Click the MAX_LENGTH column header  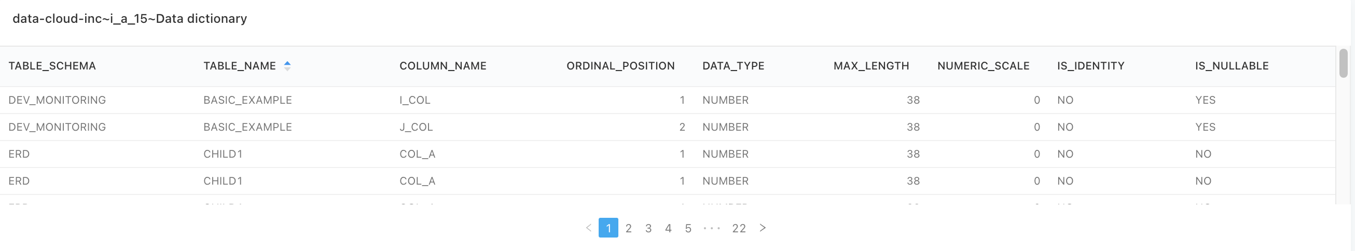(x=871, y=66)
